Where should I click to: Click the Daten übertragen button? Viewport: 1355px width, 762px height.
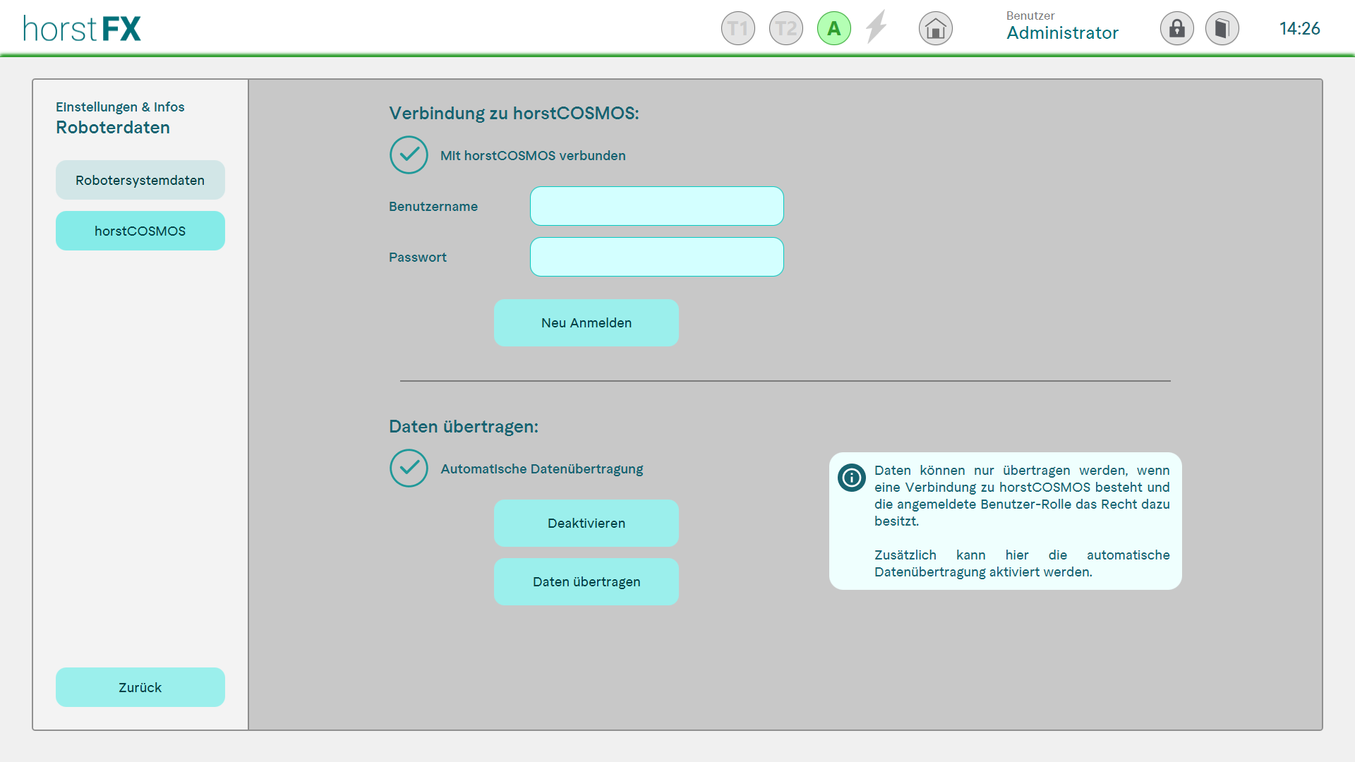pos(586,581)
